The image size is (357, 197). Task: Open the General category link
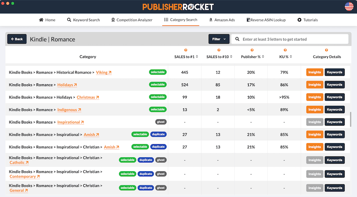(x=19, y=190)
